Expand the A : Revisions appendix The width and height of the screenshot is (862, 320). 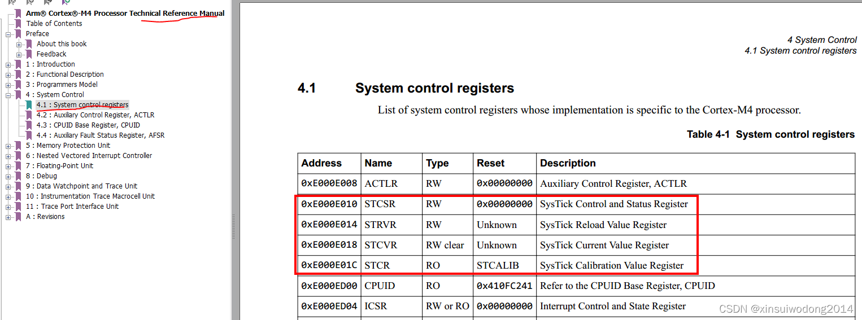pos(8,217)
